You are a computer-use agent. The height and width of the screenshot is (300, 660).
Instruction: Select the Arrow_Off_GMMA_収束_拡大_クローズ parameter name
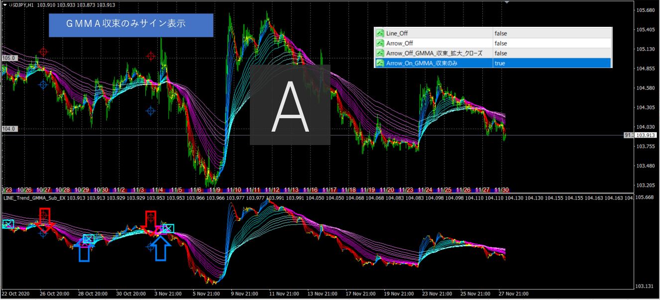434,53
